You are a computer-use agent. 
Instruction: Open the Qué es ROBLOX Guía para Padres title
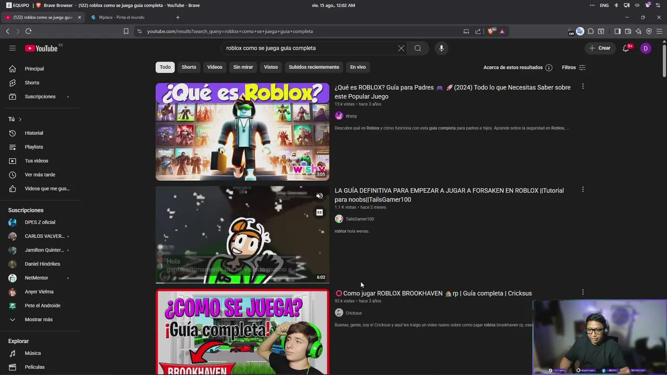[x=452, y=92]
